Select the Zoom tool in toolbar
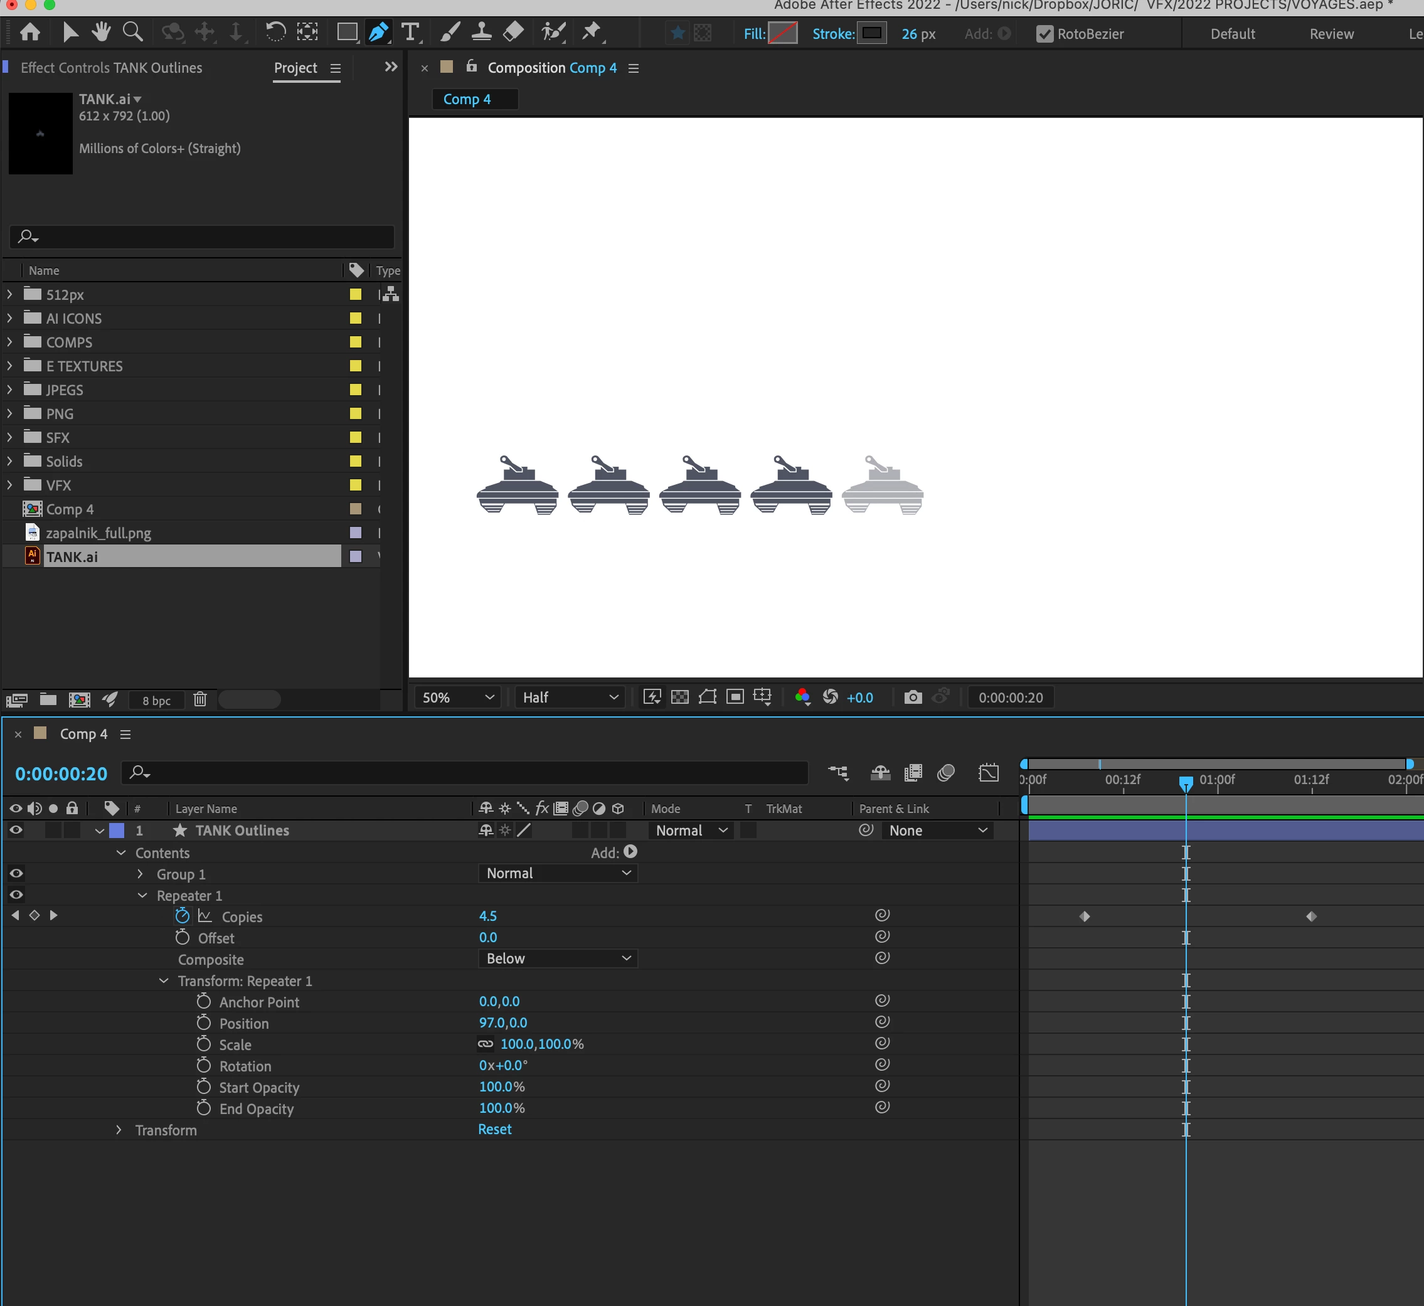 pos(133,32)
